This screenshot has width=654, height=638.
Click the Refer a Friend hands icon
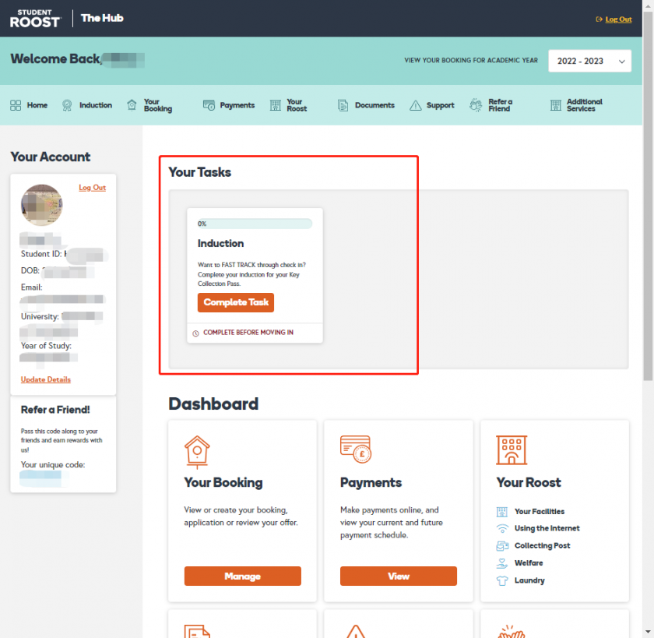pos(476,105)
